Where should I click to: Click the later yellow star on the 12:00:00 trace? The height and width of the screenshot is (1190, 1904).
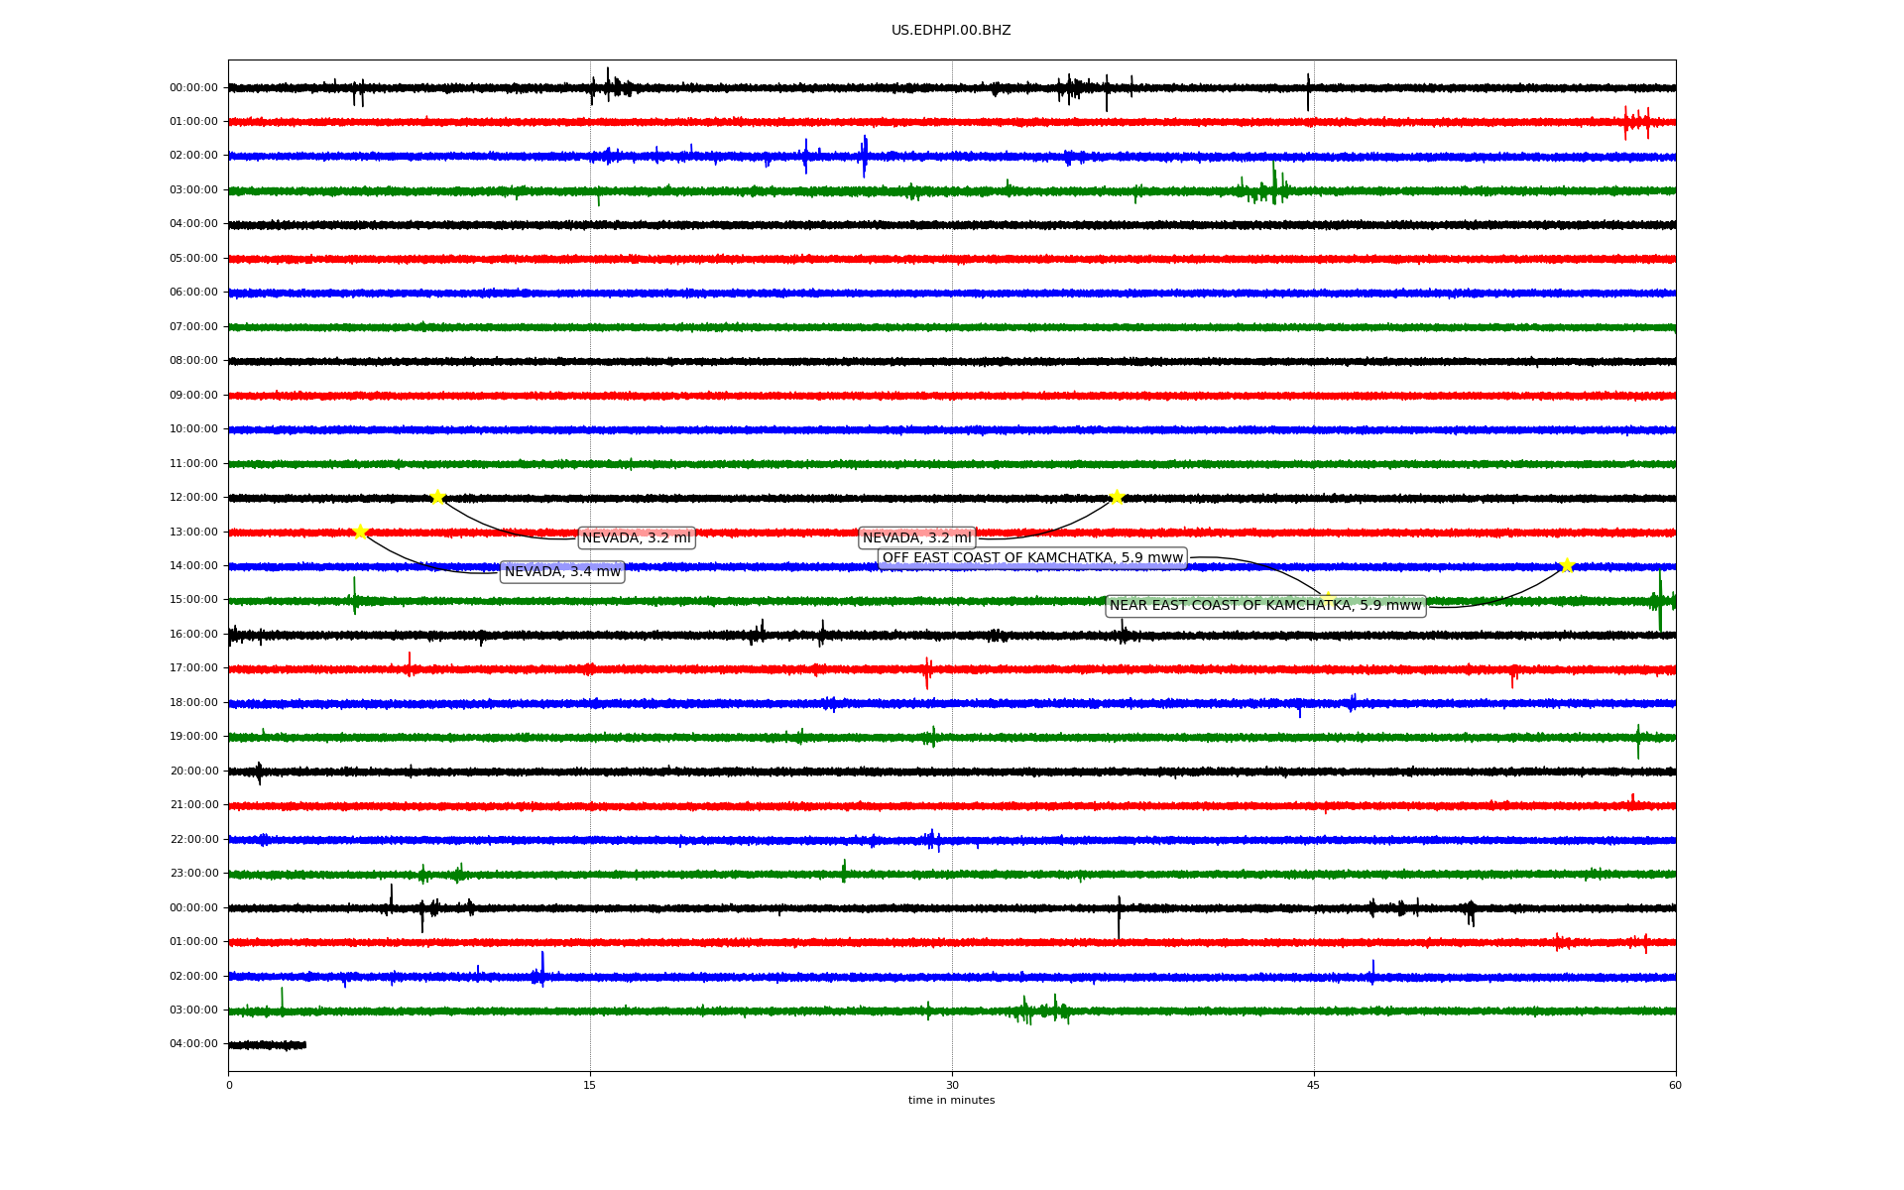point(1117,497)
